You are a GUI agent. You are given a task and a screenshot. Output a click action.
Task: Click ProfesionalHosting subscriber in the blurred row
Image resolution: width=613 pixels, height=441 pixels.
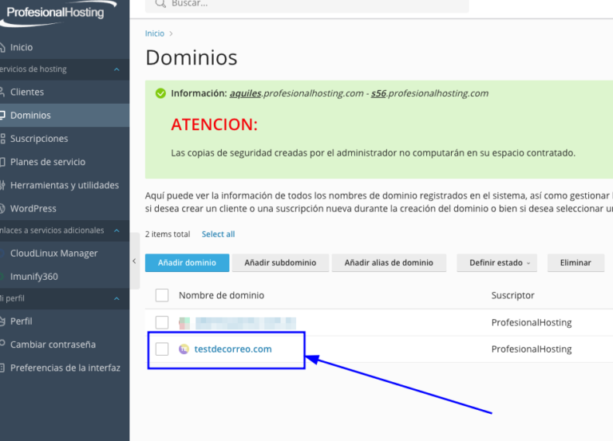point(532,323)
